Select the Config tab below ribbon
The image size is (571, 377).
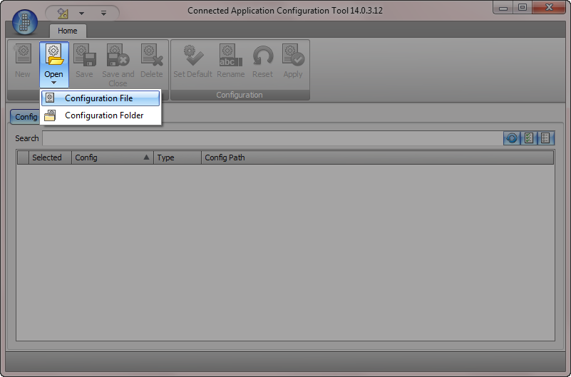click(x=25, y=117)
